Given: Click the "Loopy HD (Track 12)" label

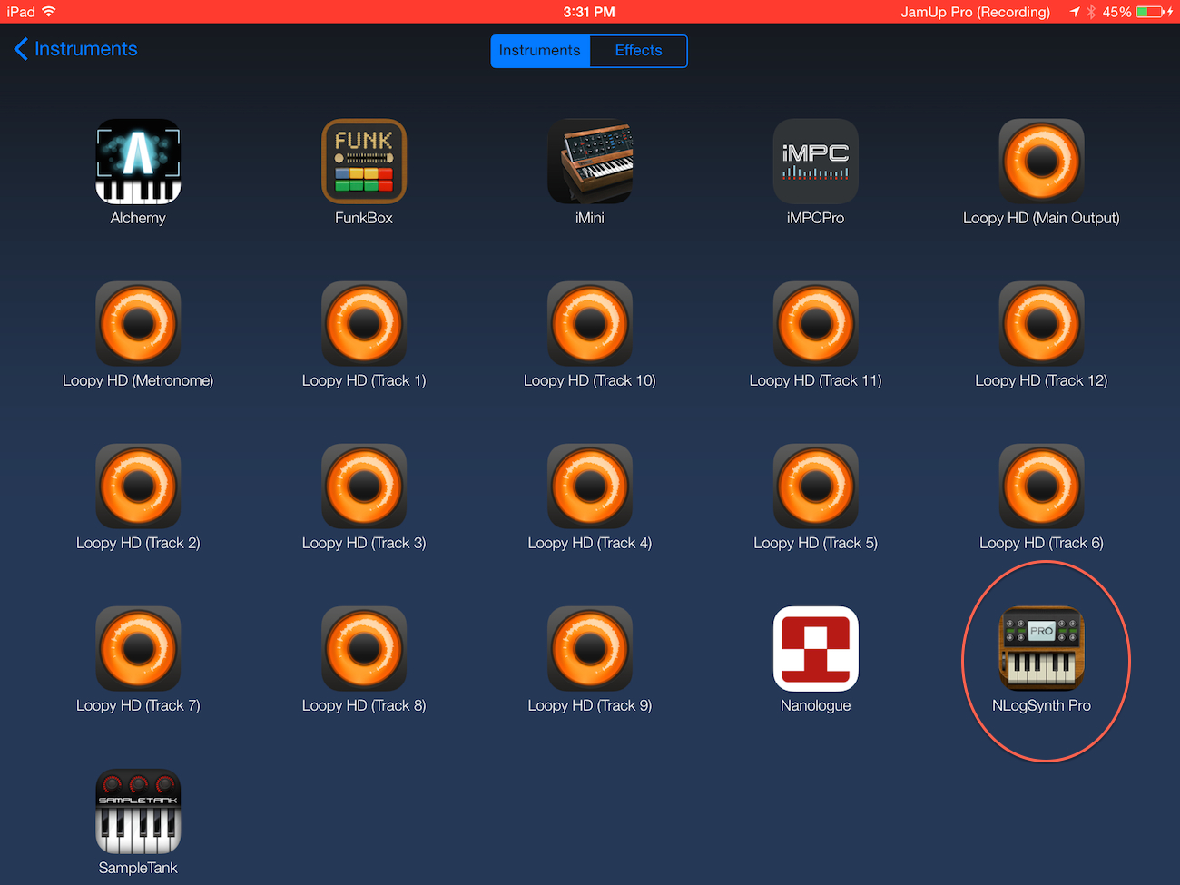Looking at the screenshot, I should [1042, 380].
